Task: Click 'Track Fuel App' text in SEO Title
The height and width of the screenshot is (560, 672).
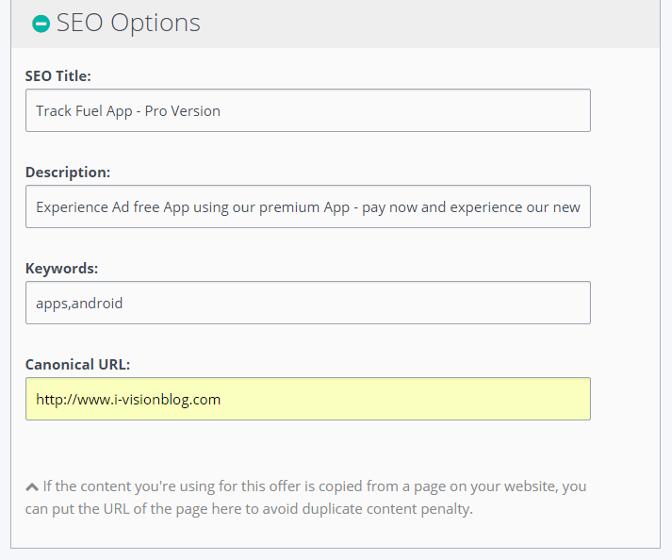Action: coord(84,111)
